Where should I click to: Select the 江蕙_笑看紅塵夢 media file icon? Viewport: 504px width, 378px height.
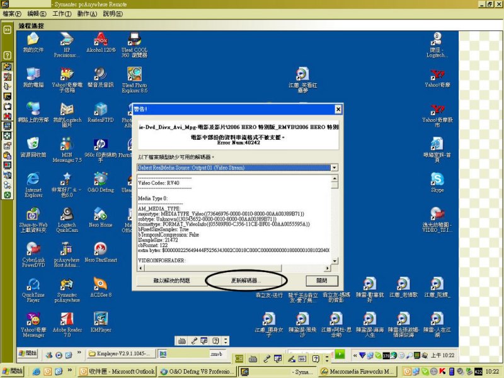coord(302,80)
